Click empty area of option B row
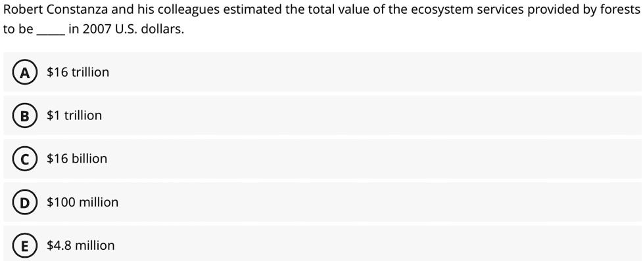This screenshot has width=643, height=261. [x=369, y=115]
